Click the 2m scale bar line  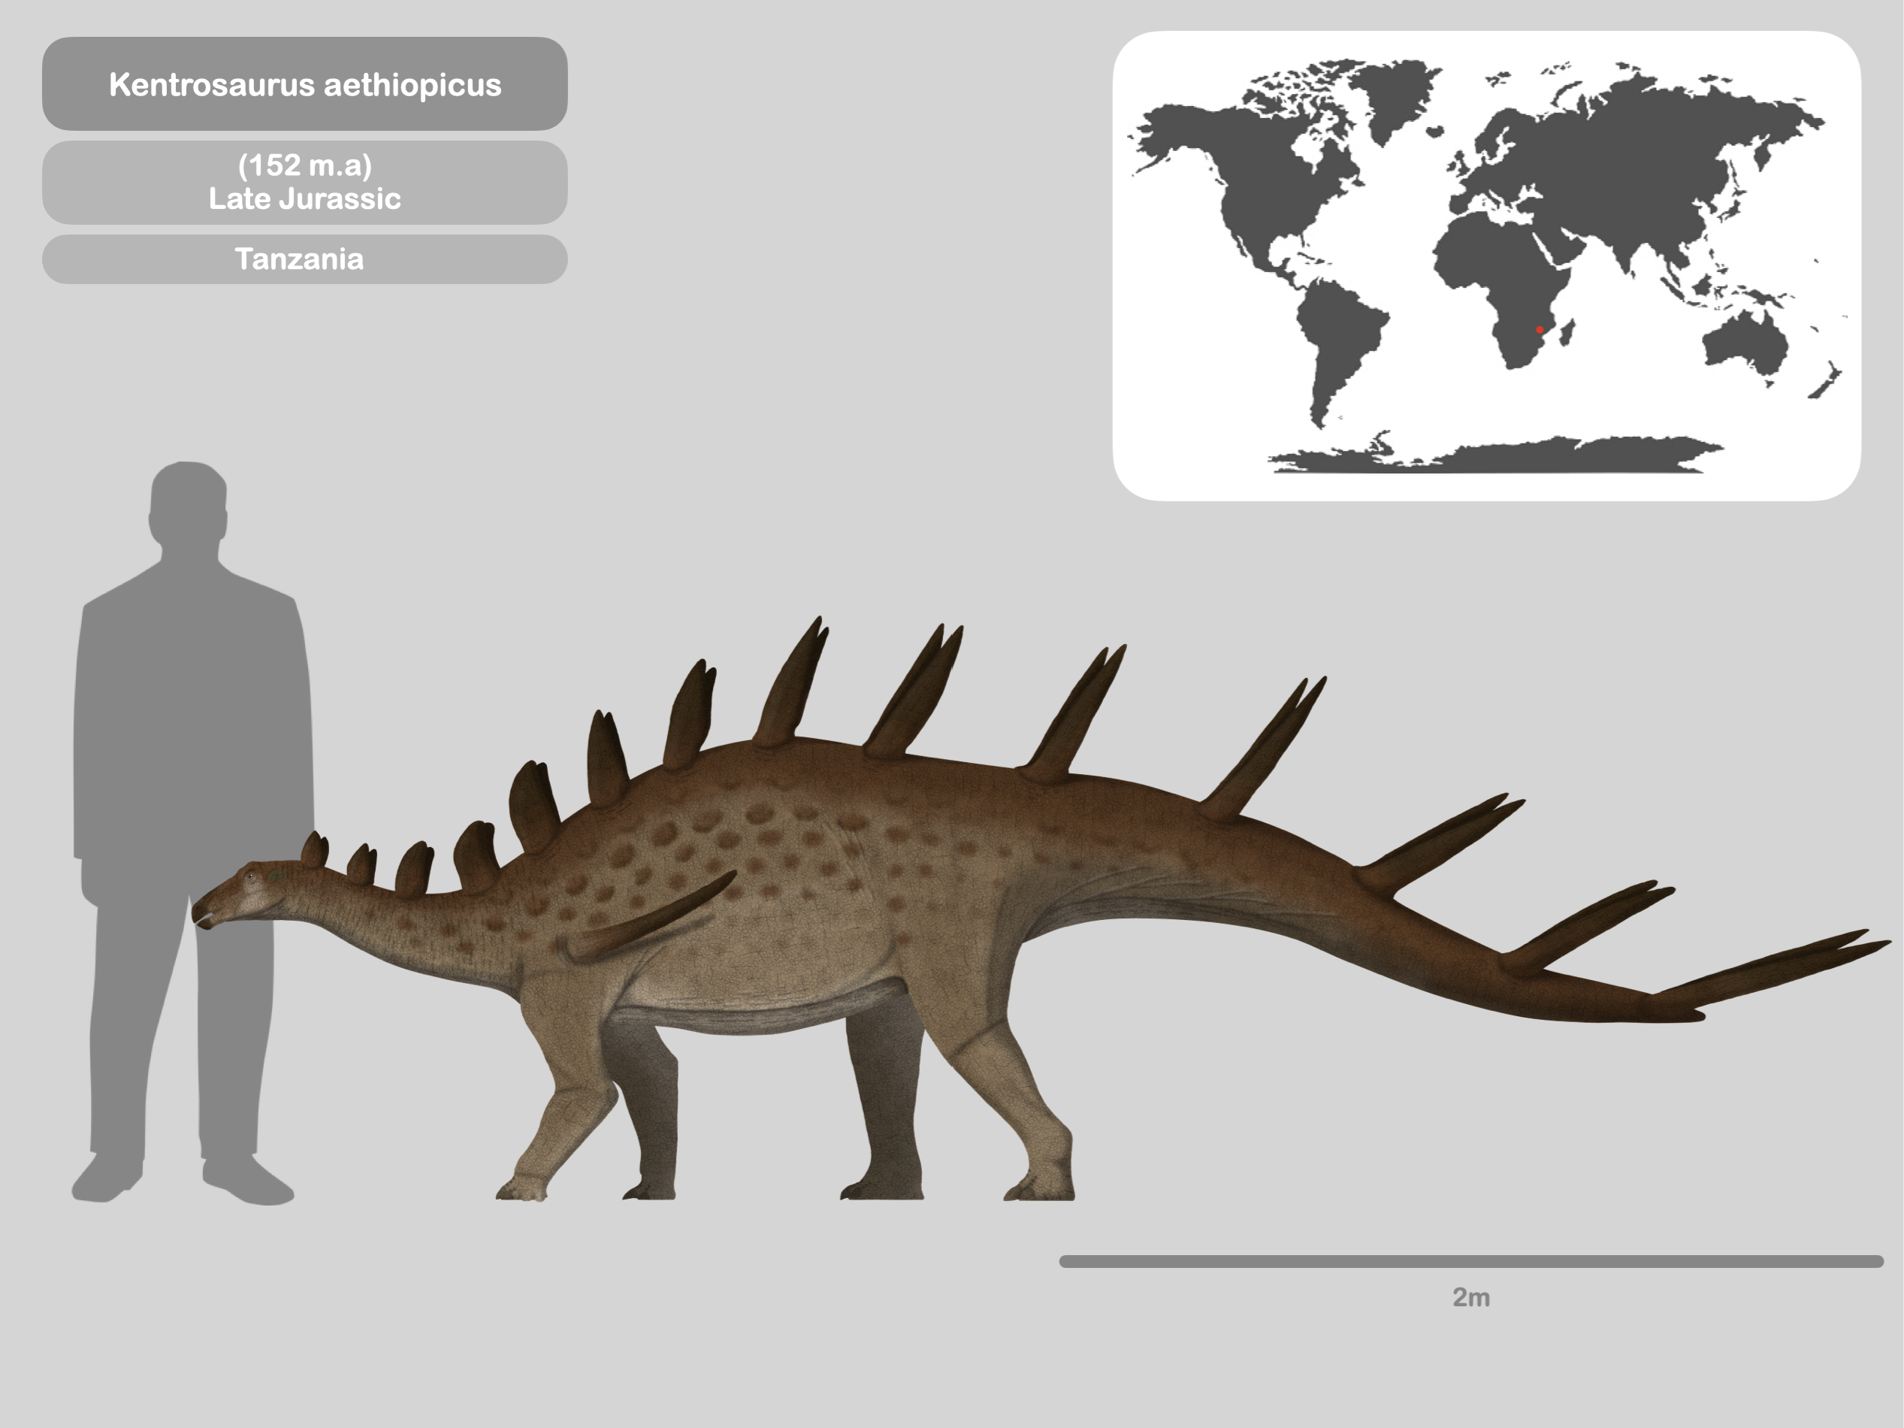(1476, 1260)
